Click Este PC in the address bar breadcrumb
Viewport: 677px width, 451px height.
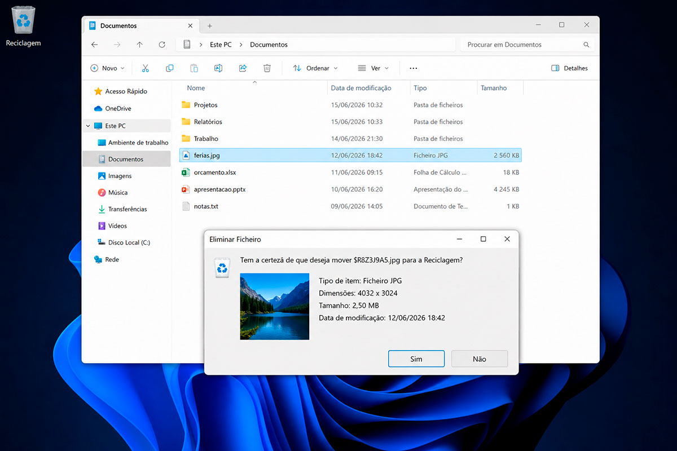pos(221,45)
